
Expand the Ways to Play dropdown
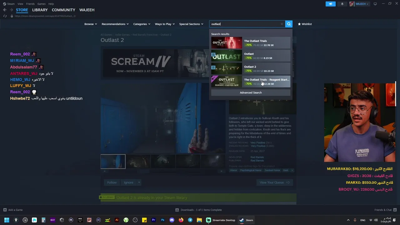[165, 24]
